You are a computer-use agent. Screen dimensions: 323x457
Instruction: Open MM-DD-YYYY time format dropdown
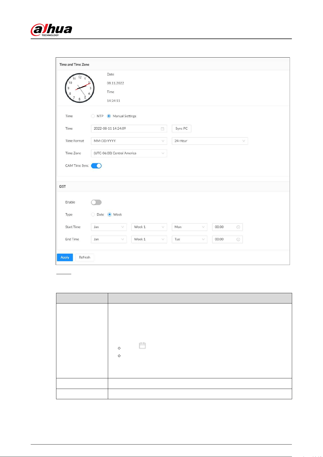129,141
